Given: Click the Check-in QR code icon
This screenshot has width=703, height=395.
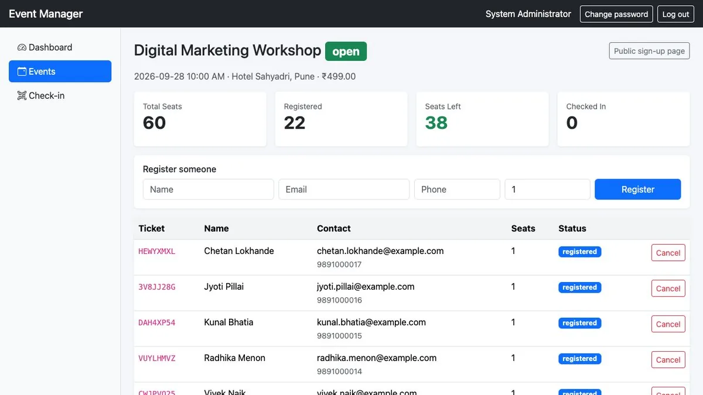Looking at the screenshot, I should pos(22,95).
